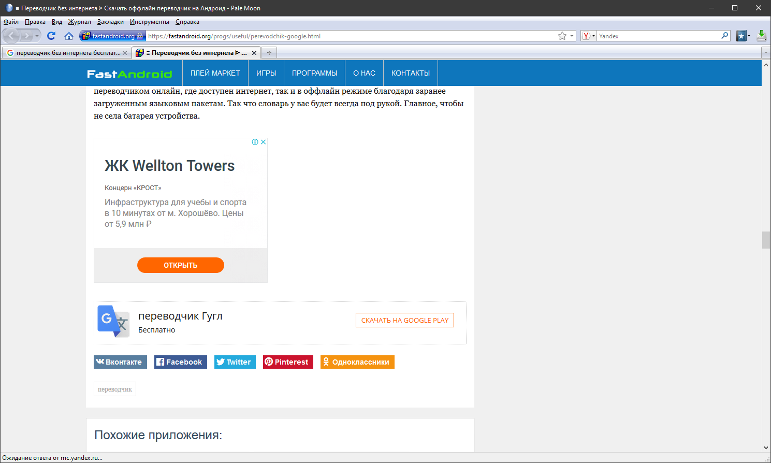Open the browser home page
This screenshot has width=771, height=463.
[68, 36]
